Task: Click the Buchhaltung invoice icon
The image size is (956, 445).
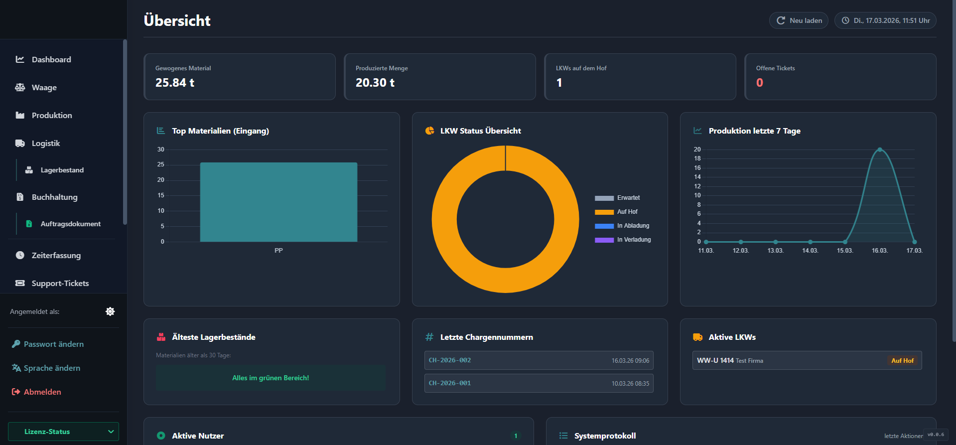Action: click(20, 197)
